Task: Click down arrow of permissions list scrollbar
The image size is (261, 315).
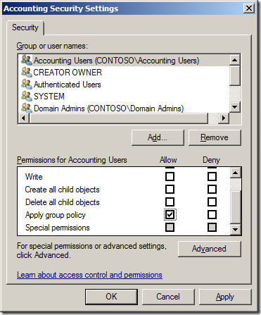Action: pyautogui.click(x=235, y=229)
